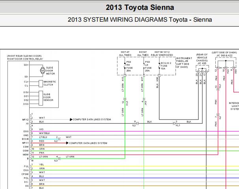
Task: Click the 'RIGHT DOOR CONTROL RELAY' label
Action: tap(25, 59)
